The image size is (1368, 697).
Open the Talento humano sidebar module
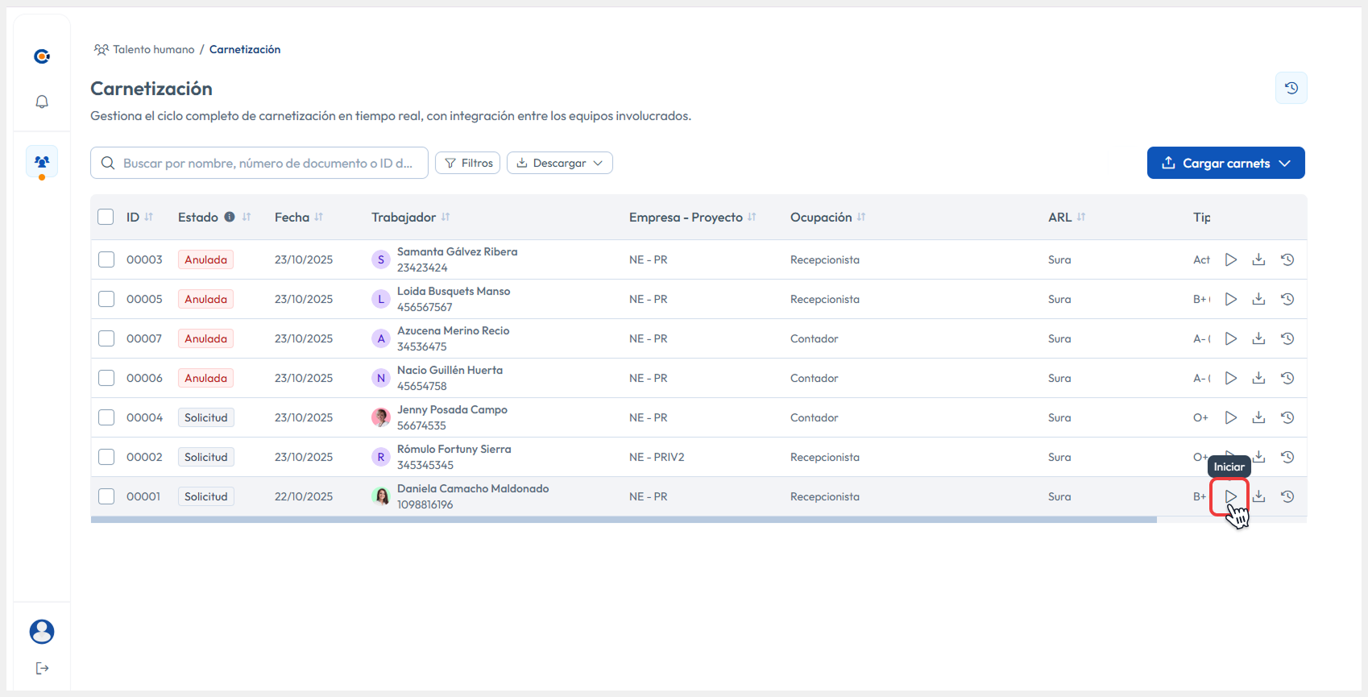42,162
